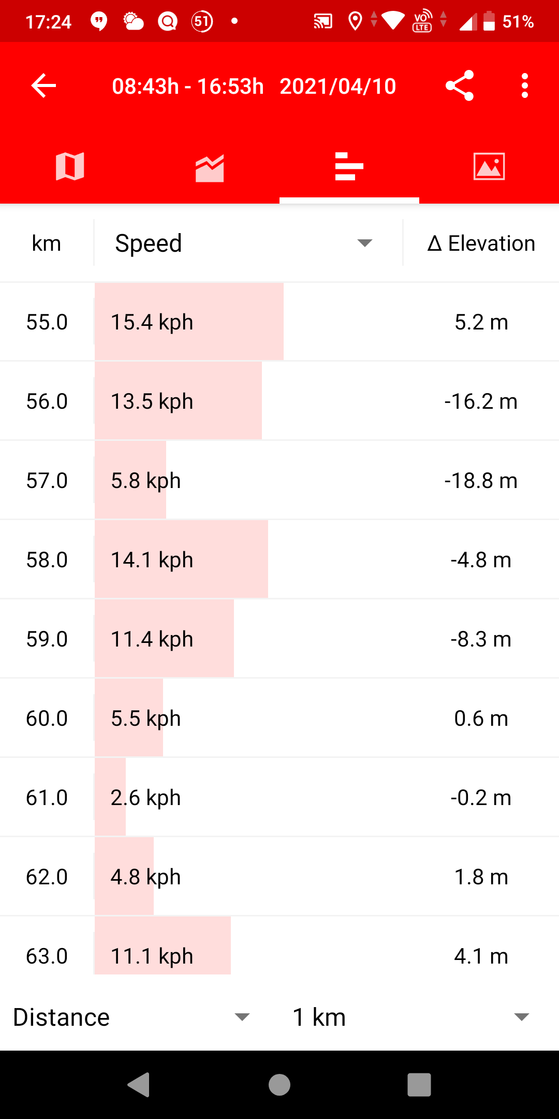Tap the track time and date title
Image resolution: width=559 pixels, height=1119 pixels.
(x=254, y=86)
